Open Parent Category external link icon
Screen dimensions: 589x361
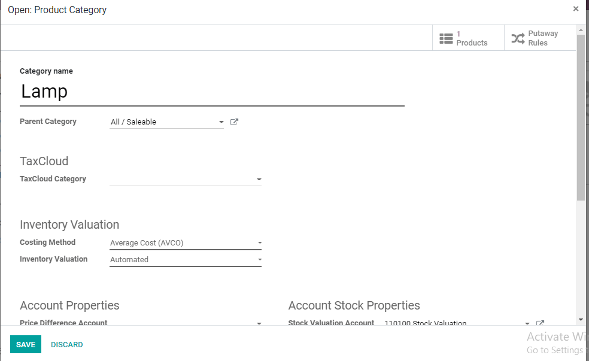click(235, 122)
